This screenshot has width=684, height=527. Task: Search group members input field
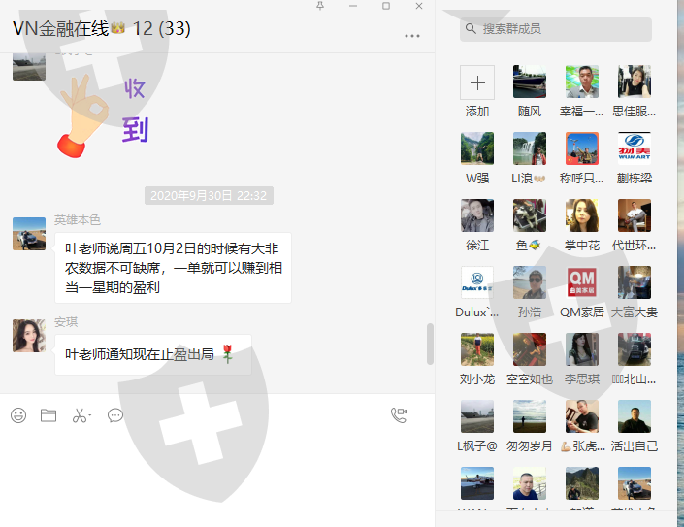point(556,29)
